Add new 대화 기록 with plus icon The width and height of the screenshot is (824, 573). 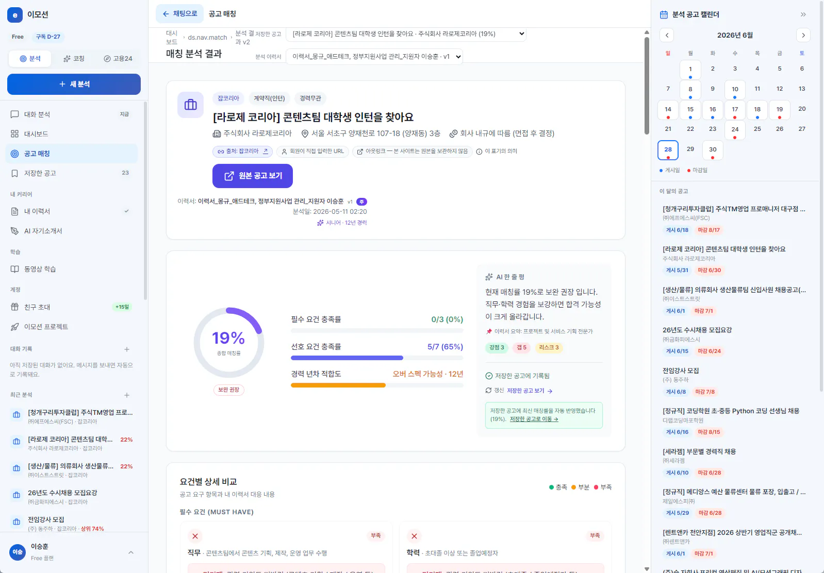pyautogui.click(x=127, y=349)
